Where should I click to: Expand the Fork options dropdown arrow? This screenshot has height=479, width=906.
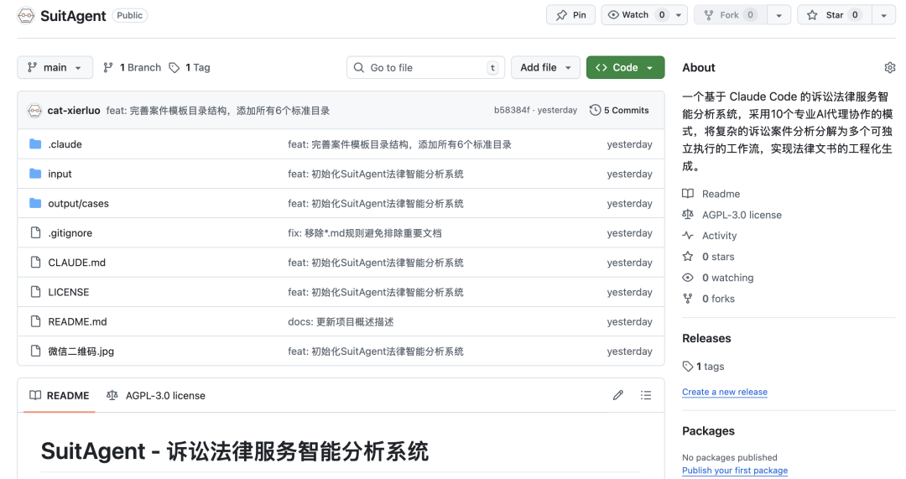click(778, 15)
